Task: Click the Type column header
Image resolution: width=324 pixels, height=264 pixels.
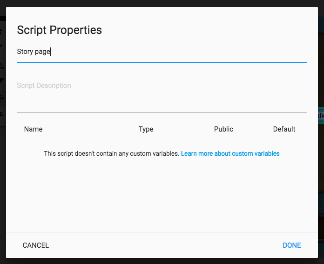Action: coord(146,129)
